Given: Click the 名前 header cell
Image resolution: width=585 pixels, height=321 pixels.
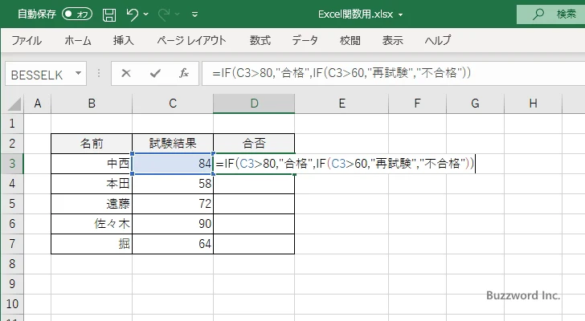Looking at the screenshot, I should click(x=92, y=144).
